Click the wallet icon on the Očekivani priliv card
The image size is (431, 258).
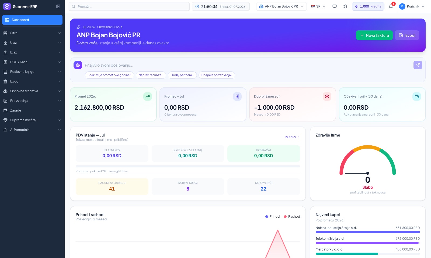[x=417, y=96]
